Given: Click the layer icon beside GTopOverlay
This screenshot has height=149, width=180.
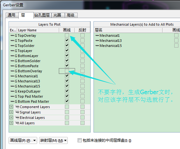Looking at the screenshot, I should pyautogui.click(x=12, y=36).
